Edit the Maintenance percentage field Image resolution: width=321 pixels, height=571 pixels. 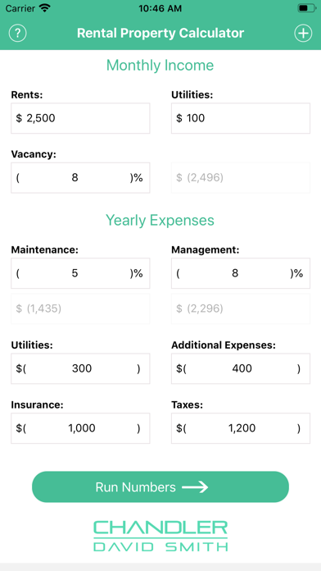pyautogui.click(x=80, y=273)
